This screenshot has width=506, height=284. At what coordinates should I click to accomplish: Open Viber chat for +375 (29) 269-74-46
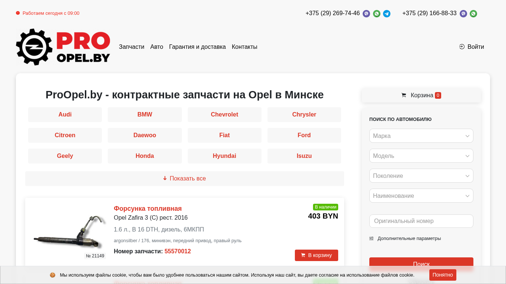point(366,14)
